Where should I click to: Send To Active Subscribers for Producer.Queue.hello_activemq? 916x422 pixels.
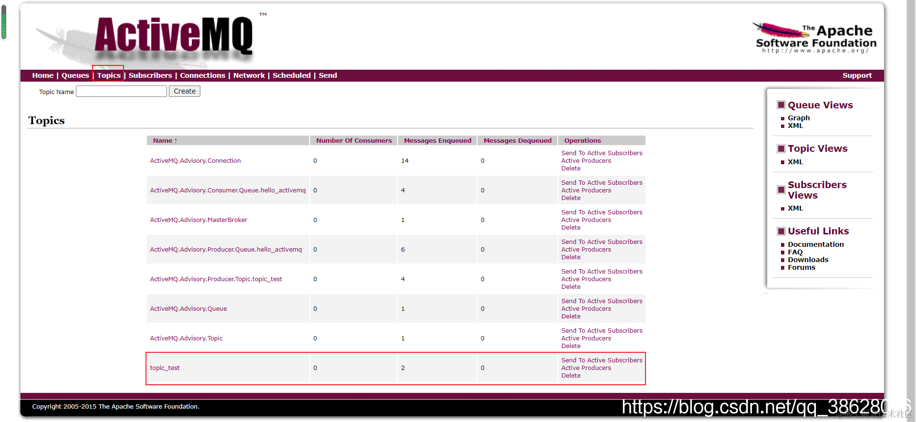tap(602, 242)
